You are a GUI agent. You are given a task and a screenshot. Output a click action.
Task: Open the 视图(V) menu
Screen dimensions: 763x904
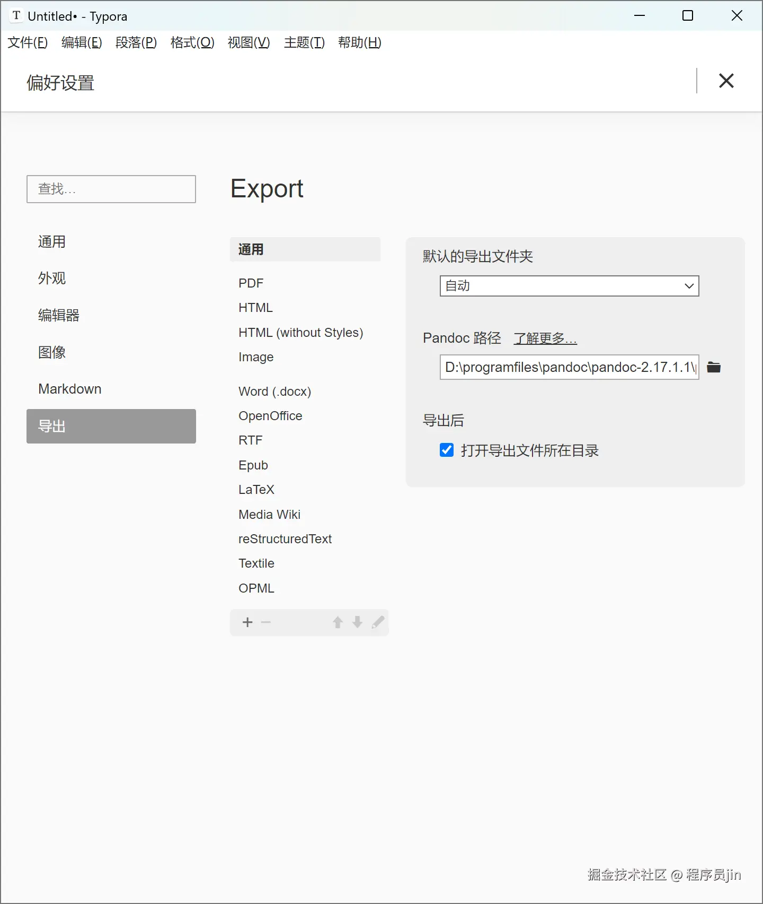click(249, 42)
